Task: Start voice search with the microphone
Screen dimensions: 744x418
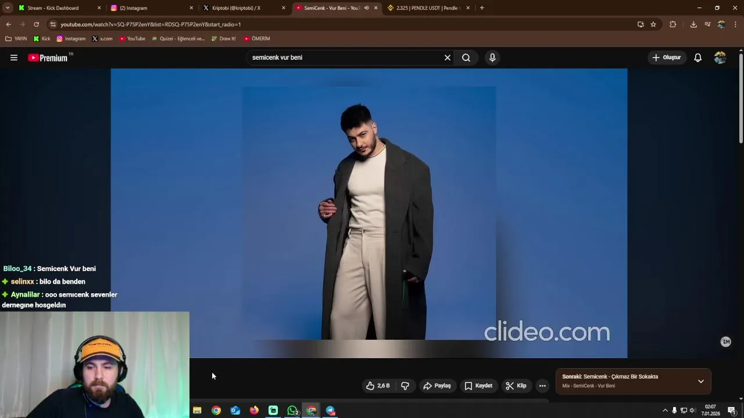Action: tap(492, 57)
